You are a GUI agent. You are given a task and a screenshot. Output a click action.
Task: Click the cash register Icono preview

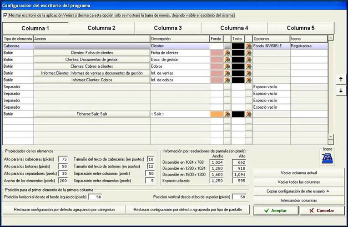[327, 159]
